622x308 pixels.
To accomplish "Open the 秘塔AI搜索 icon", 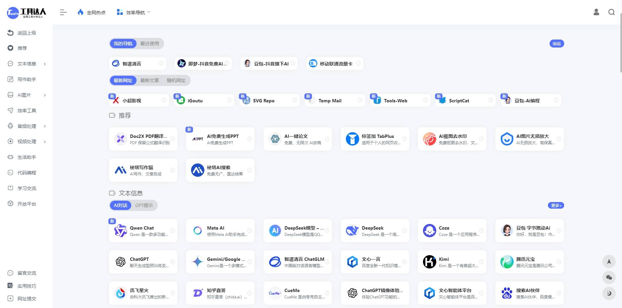I will click(x=197, y=170).
